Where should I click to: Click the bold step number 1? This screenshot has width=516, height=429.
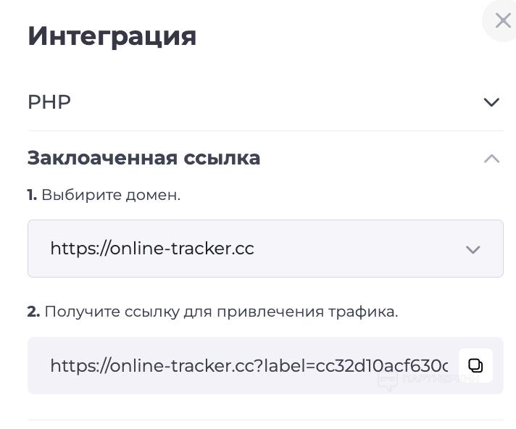pyautogui.click(x=32, y=195)
